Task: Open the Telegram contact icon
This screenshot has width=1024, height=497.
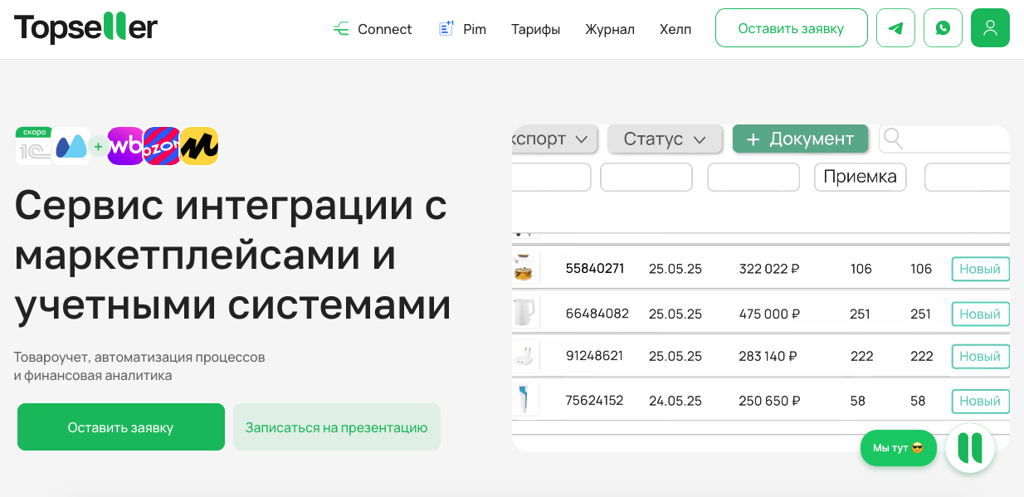Action: click(x=895, y=27)
